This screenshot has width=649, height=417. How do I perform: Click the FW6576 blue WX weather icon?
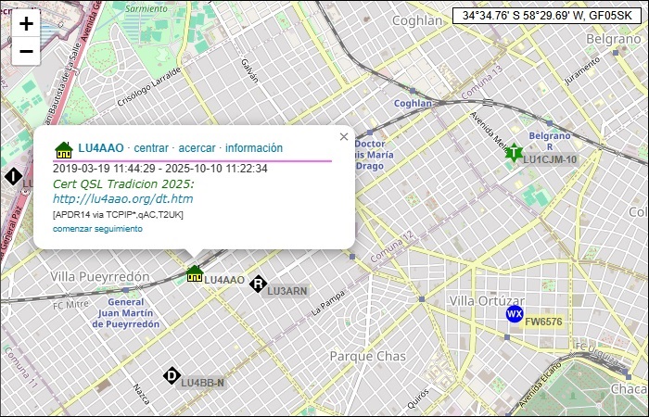click(514, 315)
